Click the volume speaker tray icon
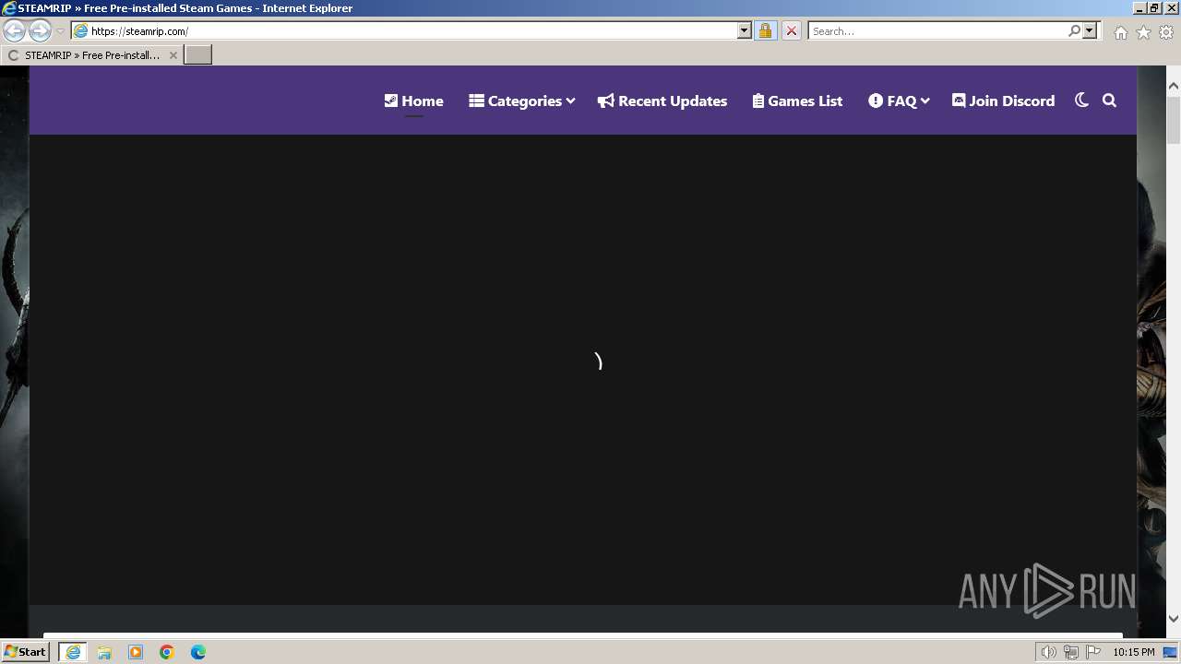This screenshot has height=664, width=1181. (1048, 652)
